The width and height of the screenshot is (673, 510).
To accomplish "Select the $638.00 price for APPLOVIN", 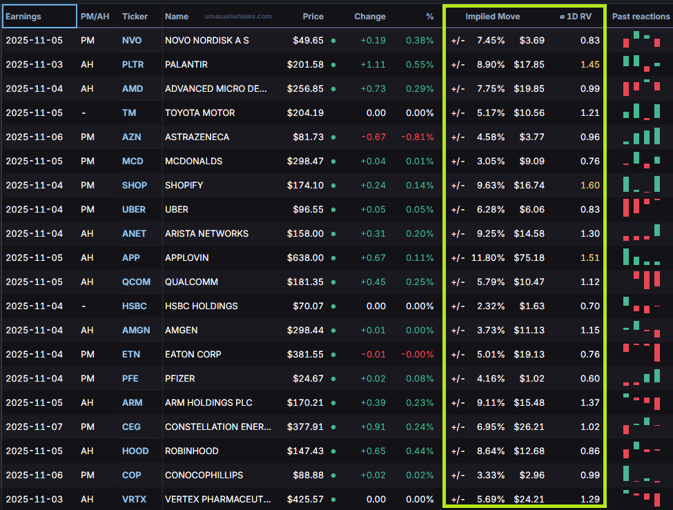I will tap(305, 257).
